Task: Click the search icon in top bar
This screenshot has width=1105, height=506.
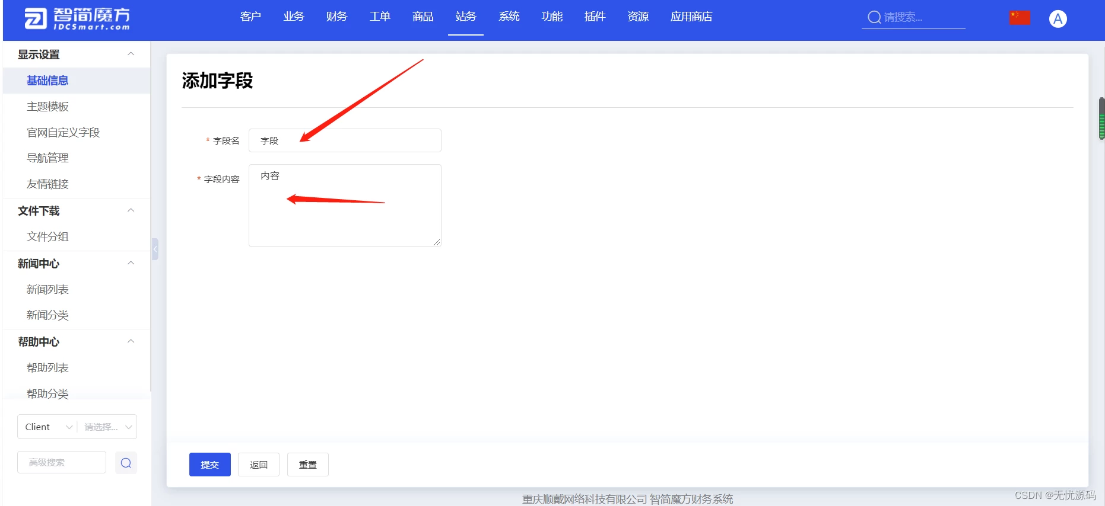Action: tap(874, 18)
